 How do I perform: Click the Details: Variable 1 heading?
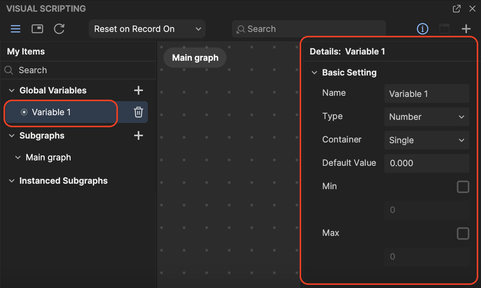[x=348, y=51]
